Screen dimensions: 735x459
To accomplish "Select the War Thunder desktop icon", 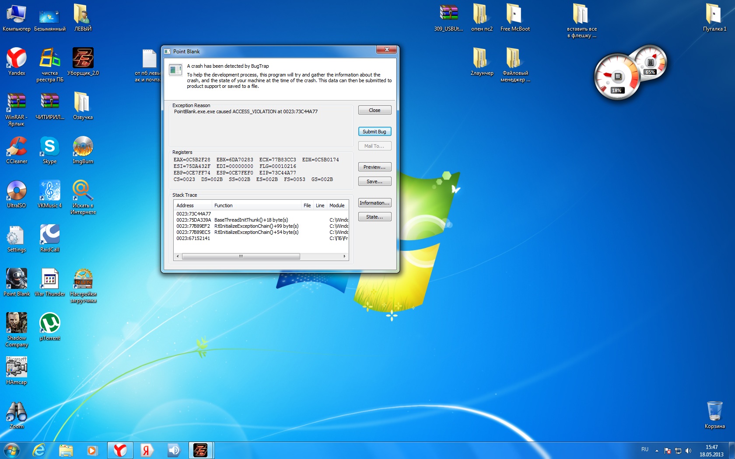I will coord(49,282).
